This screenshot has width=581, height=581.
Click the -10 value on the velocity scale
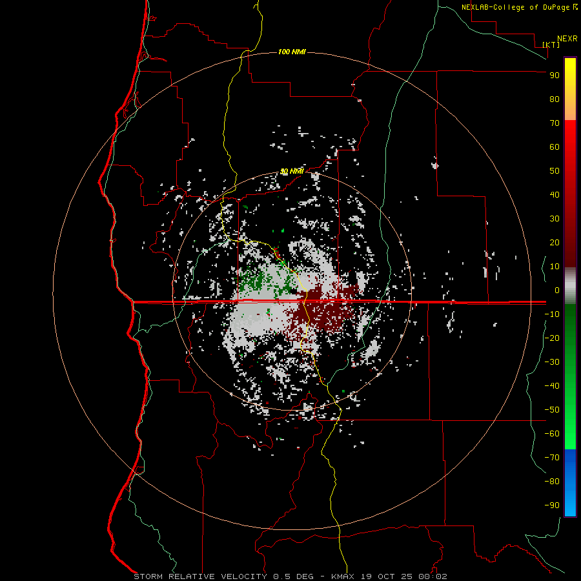(552, 314)
